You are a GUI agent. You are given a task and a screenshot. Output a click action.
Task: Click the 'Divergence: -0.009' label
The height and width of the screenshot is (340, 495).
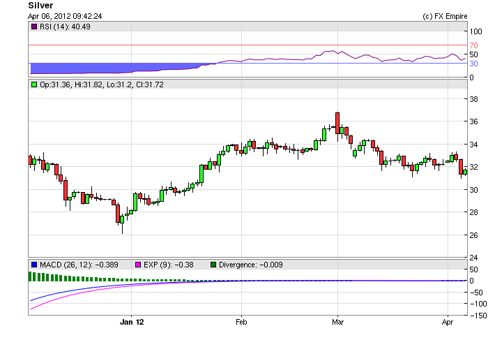pyautogui.click(x=251, y=265)
